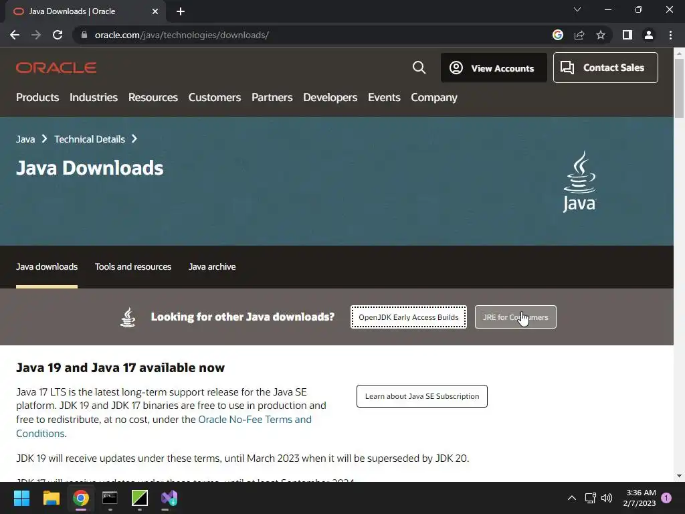Select the Java downloads tab
Image resolution: width=685 pixels, height=514 pixels.
[47, 266]
